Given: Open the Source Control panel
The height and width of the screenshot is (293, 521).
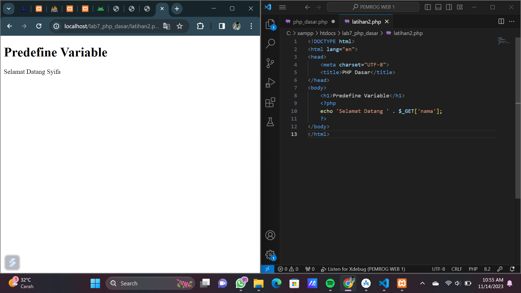Looking at the screenshot, I should pyautogui.click(x=270, y=63).
